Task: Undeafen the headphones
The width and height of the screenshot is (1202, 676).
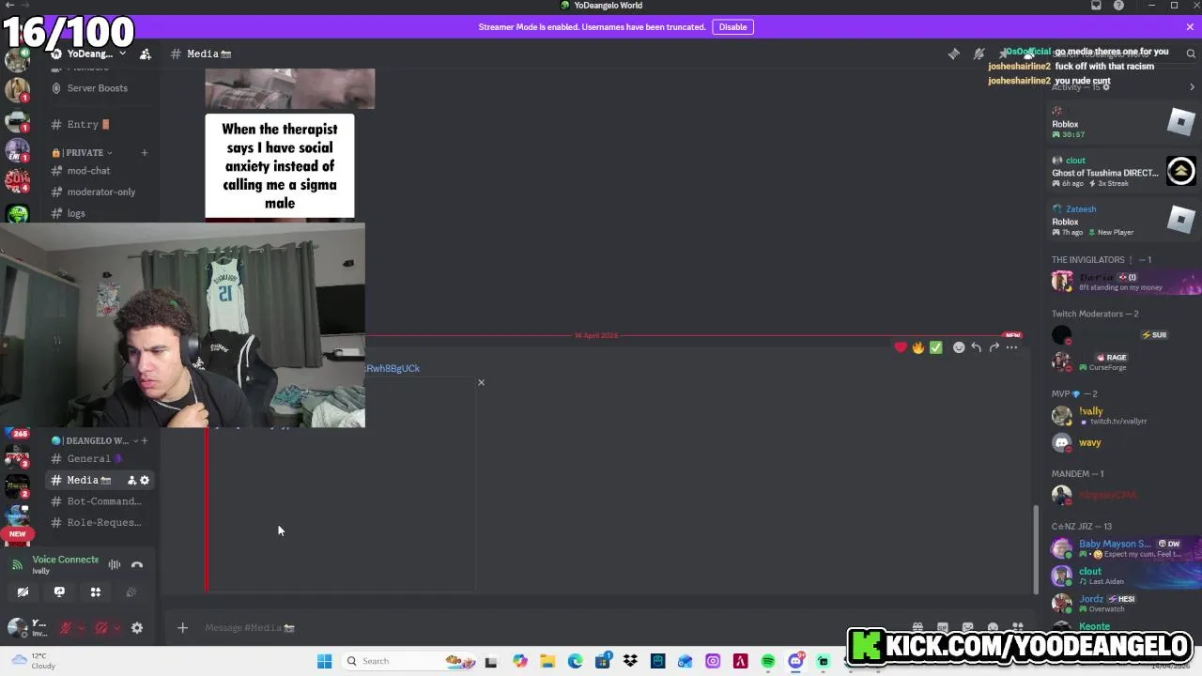Action: (101, 628)
